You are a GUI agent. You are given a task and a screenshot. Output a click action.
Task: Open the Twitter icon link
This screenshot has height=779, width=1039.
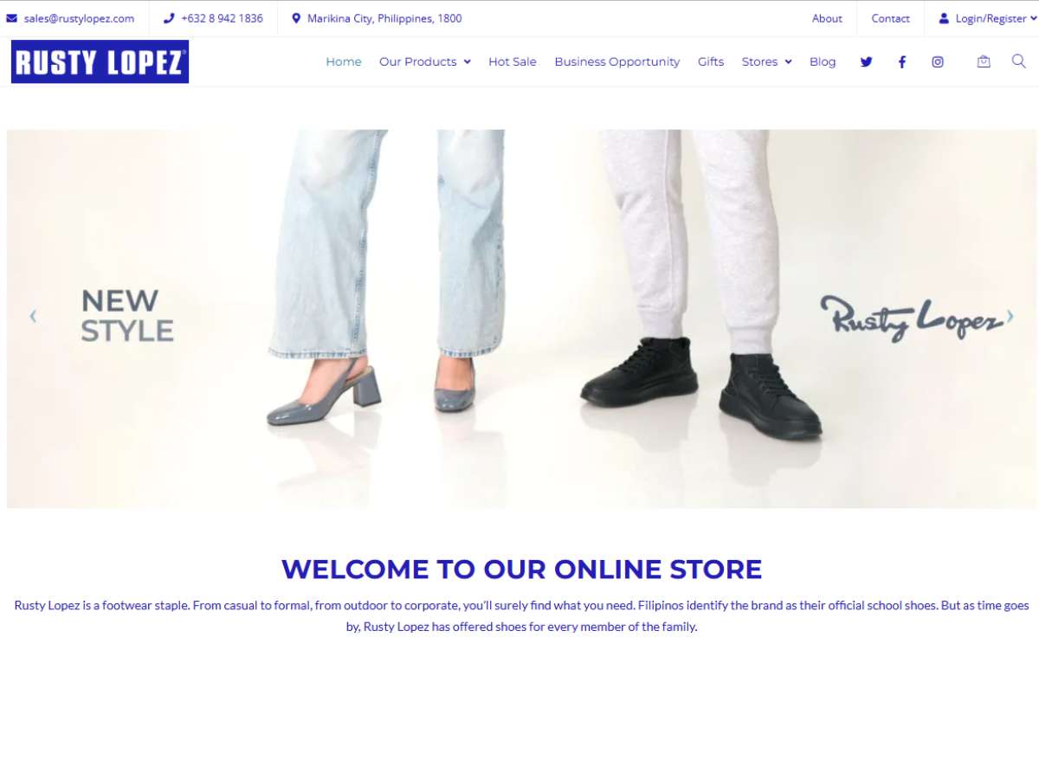(866, 61)
